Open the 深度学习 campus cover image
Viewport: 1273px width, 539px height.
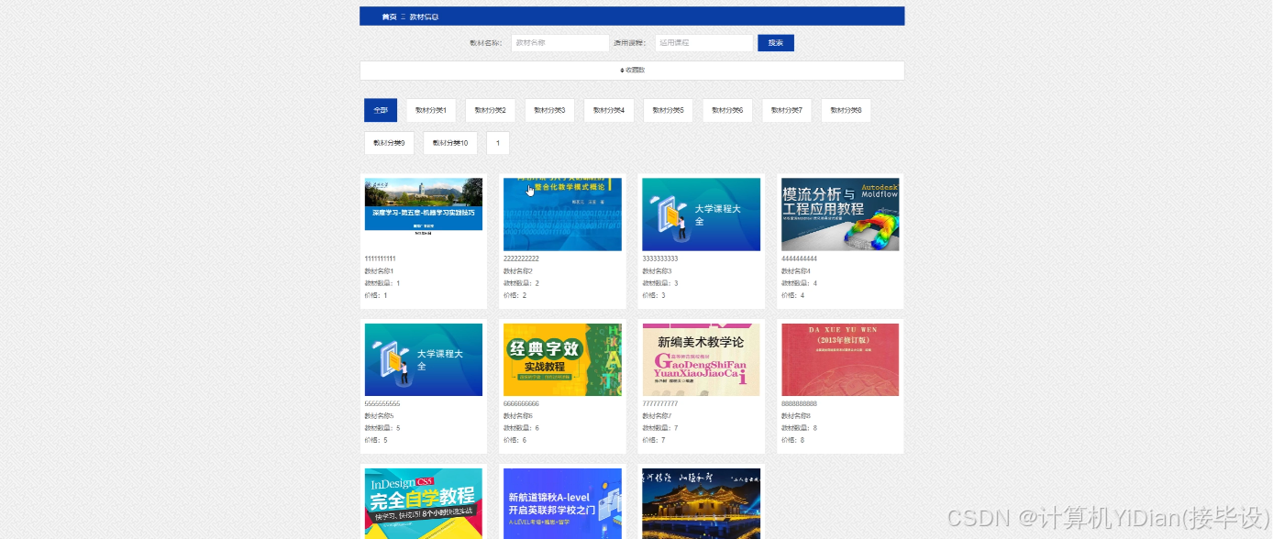424,214
